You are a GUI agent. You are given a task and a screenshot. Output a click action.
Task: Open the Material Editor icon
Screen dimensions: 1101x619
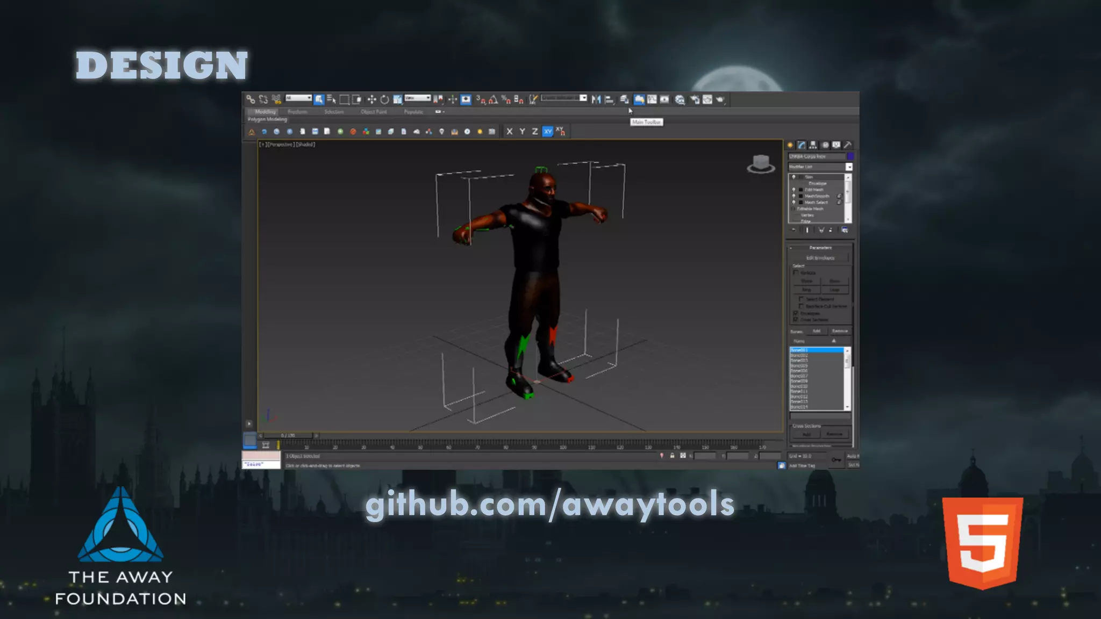(x=680, y=99)
